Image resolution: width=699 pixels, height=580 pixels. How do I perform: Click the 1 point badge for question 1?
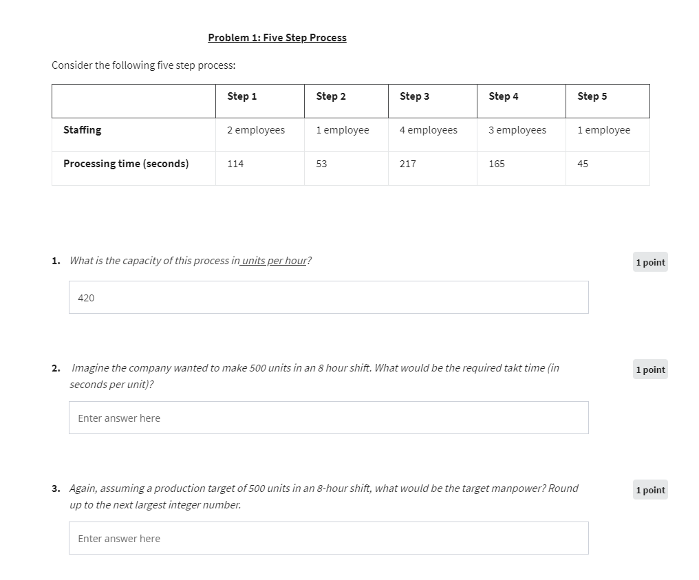[650, 262]
